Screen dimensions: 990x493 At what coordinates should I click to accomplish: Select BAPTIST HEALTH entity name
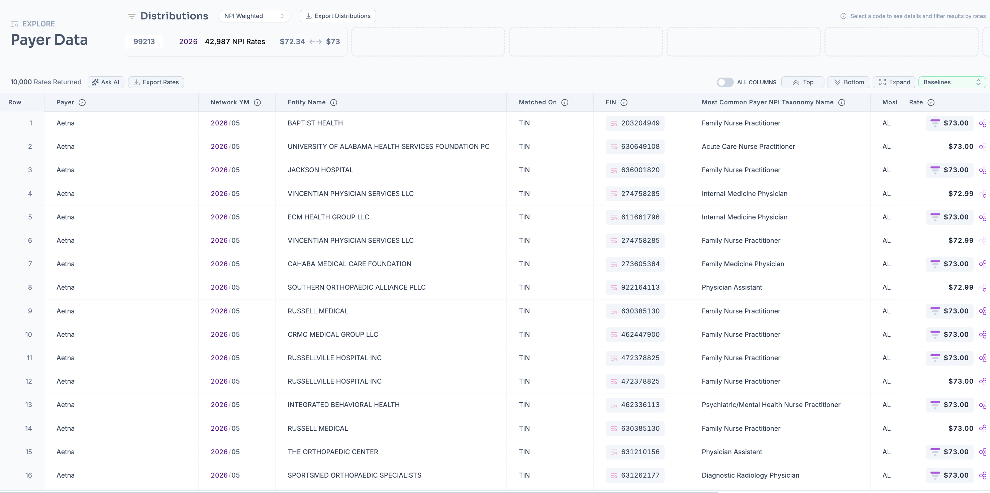point(315,123)
